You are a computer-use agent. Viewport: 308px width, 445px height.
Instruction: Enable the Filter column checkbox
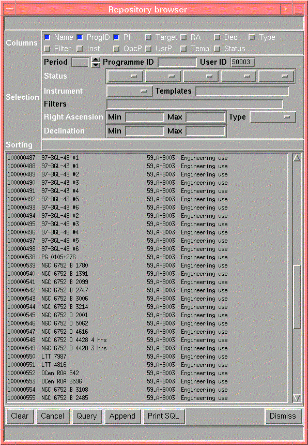(x=48, y=49)
